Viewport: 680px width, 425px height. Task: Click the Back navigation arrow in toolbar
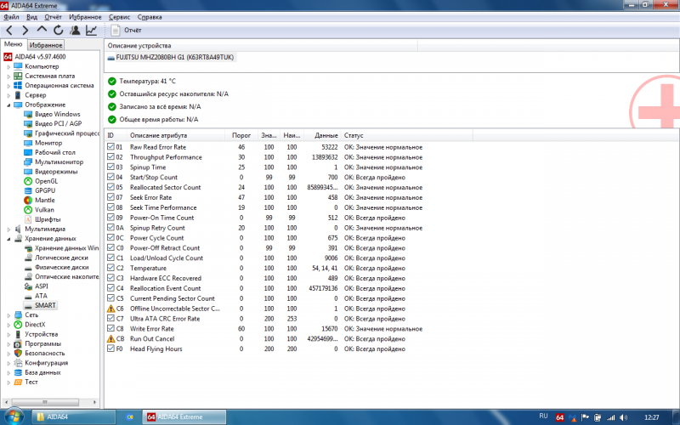click(x=9, y=31)
